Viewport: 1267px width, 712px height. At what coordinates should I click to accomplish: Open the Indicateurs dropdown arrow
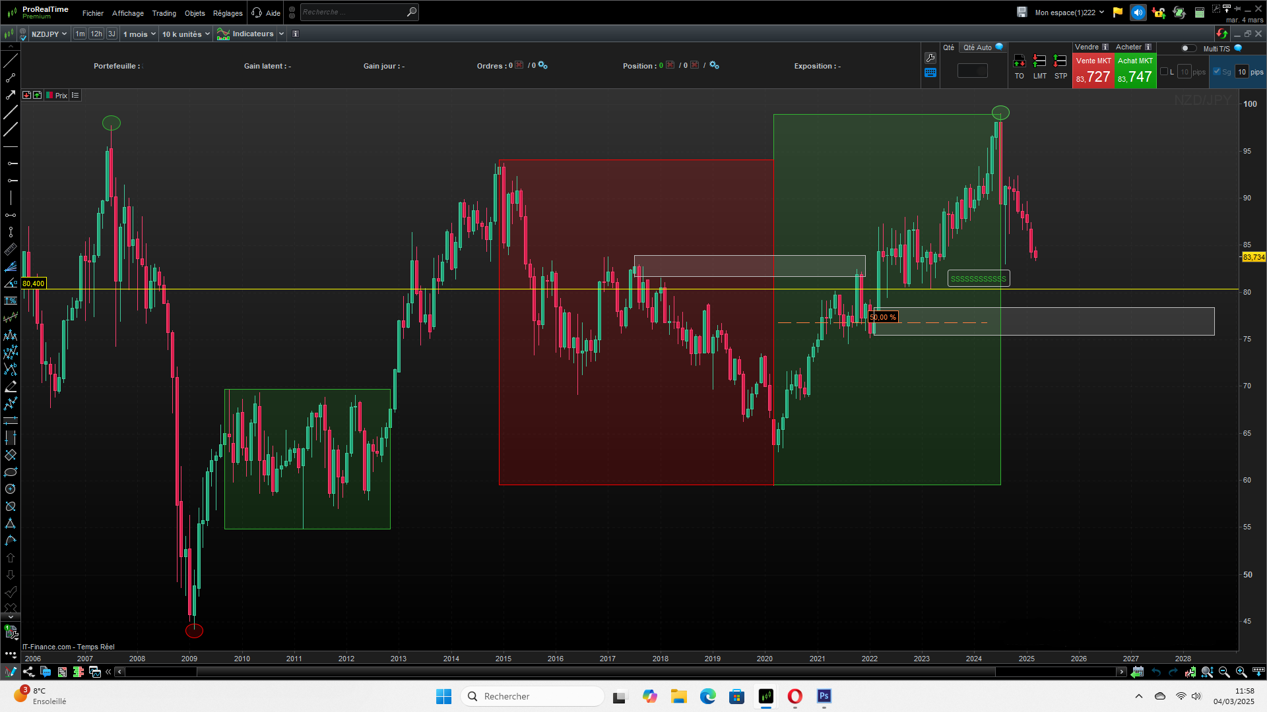[281, 34]
